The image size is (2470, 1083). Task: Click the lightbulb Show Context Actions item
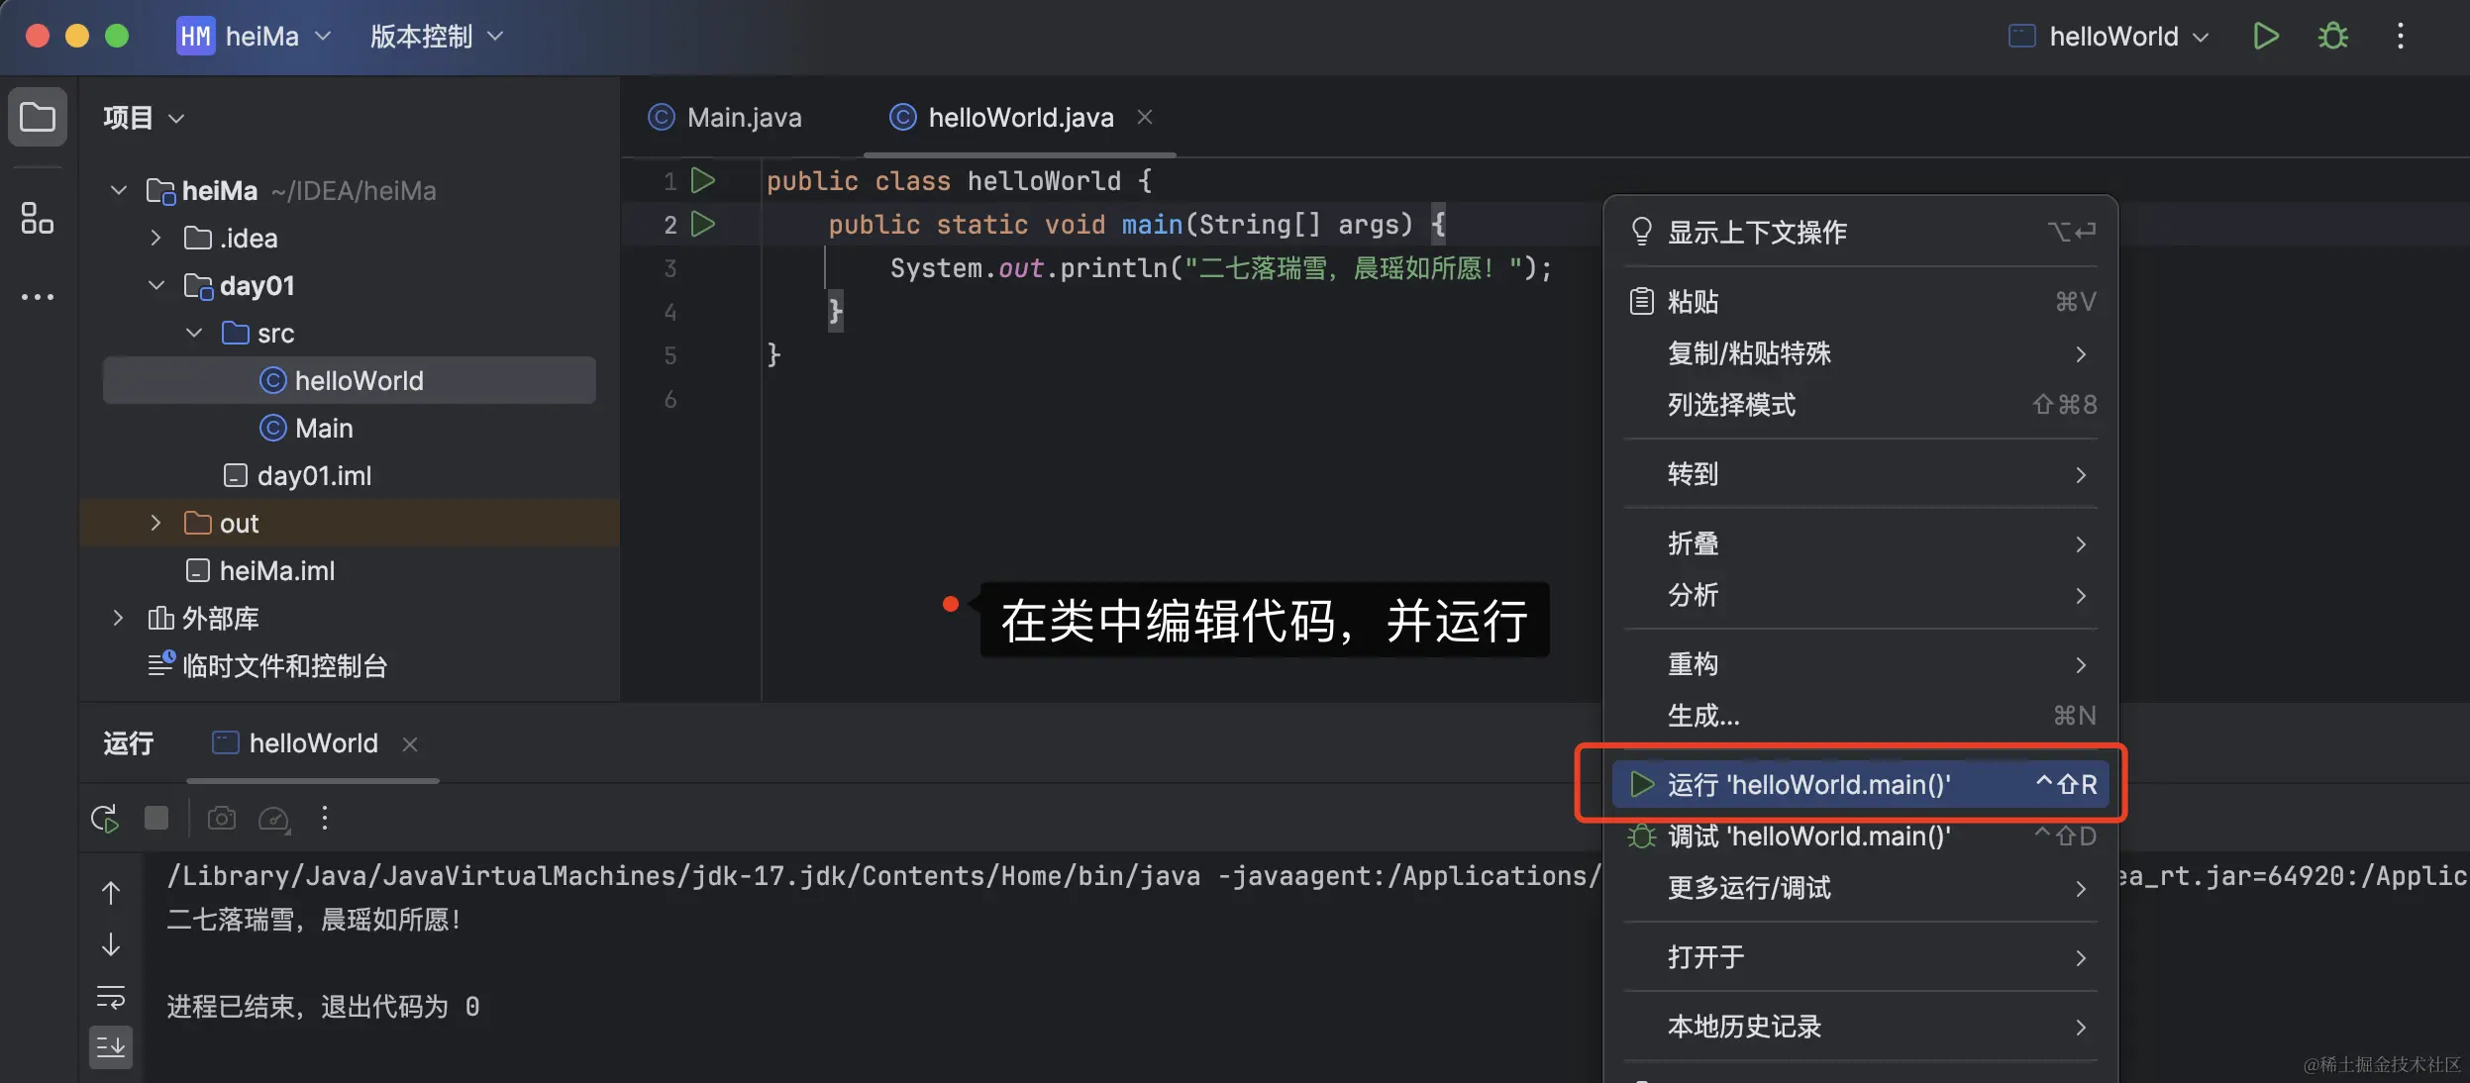[1861, 232]
